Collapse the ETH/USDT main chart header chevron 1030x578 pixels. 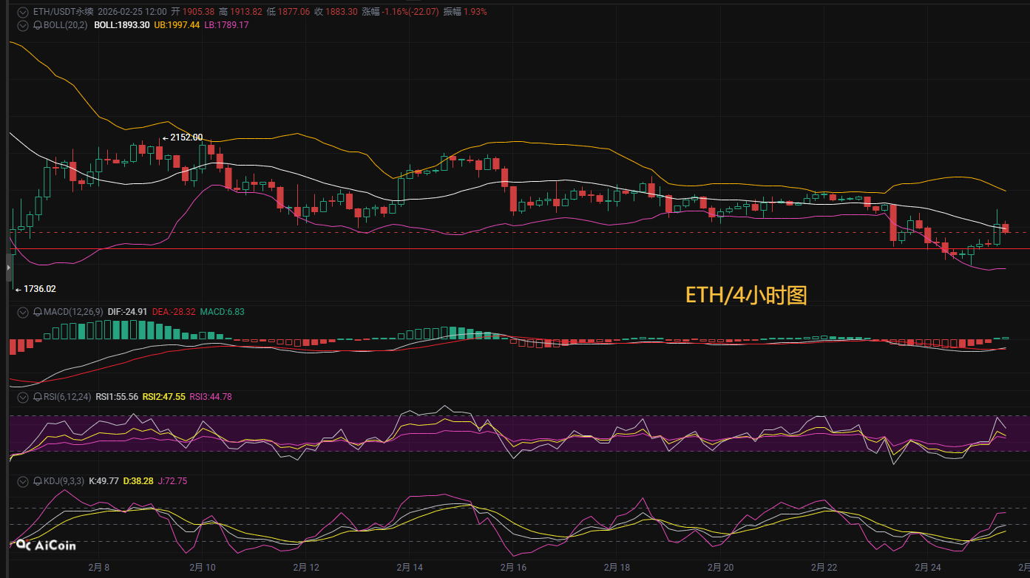[x=23, y=12]
